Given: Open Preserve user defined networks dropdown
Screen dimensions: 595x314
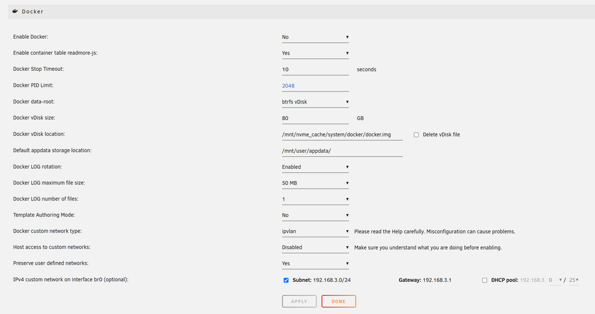Looking at the screenshot, I should (315, 263).
